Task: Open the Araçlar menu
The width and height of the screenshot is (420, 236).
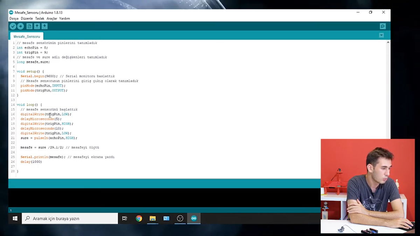Action: click(x=52, y=19)
